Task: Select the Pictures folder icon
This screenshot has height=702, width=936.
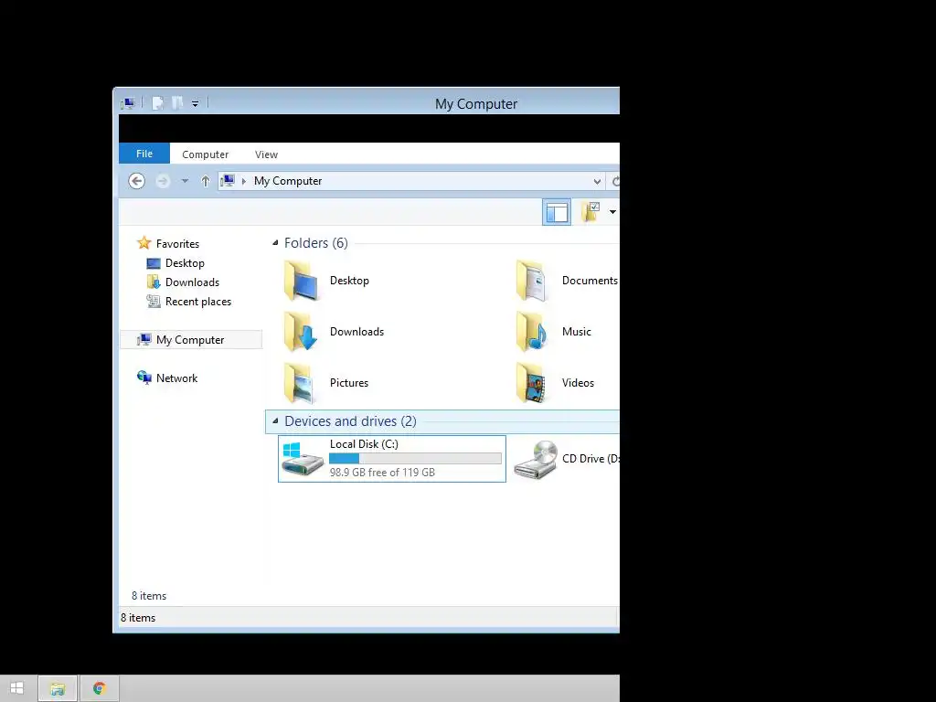Action: click(301, 383)
